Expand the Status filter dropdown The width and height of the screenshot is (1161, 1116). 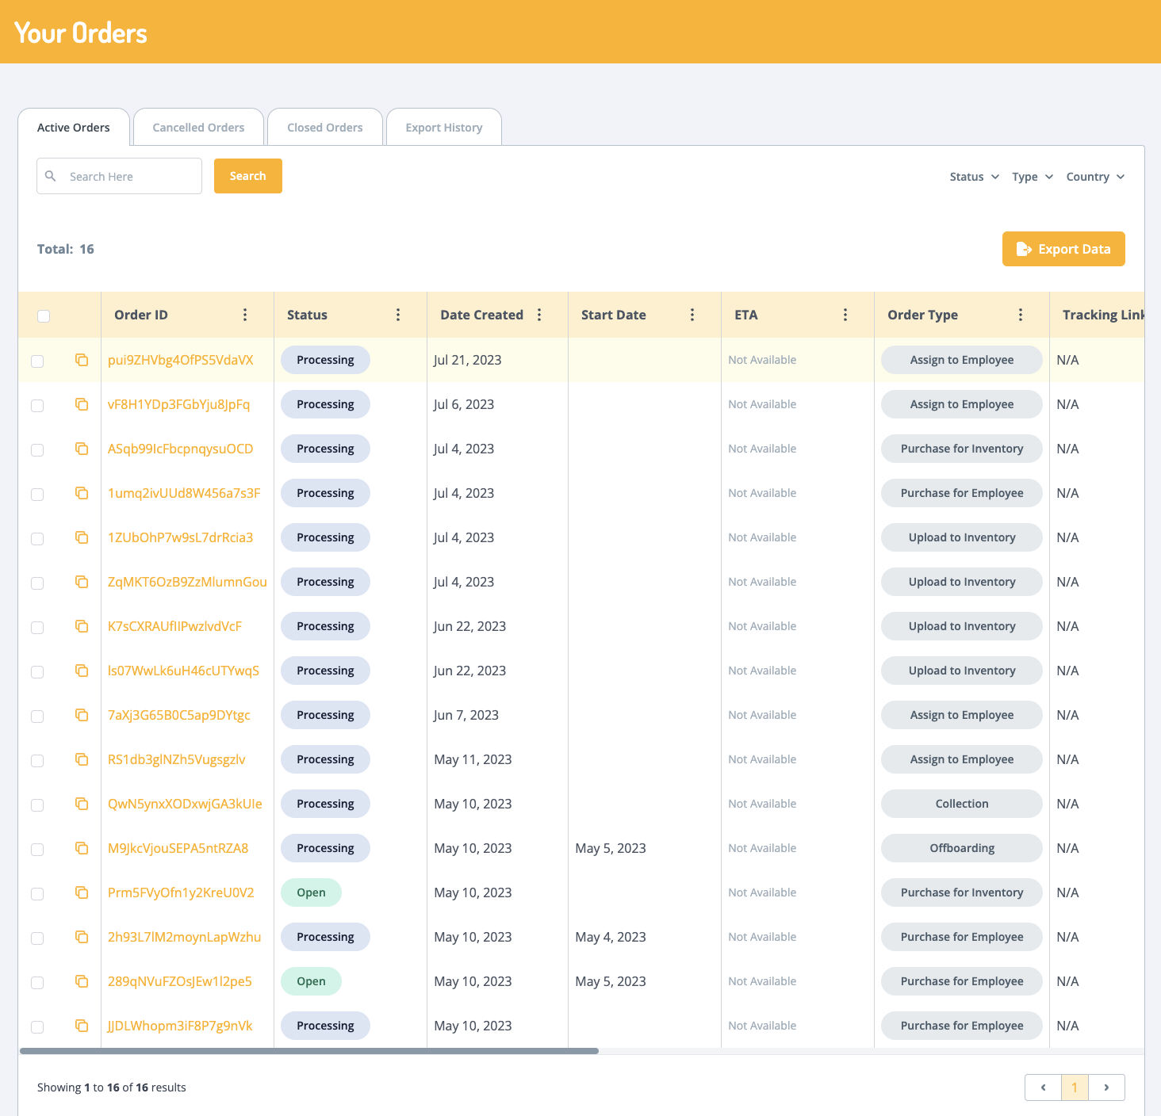(x=974, y=177)
